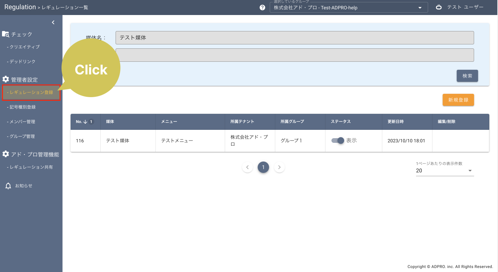
Task: Select the チェック search-magnifier icon
Action: point(6,34)
